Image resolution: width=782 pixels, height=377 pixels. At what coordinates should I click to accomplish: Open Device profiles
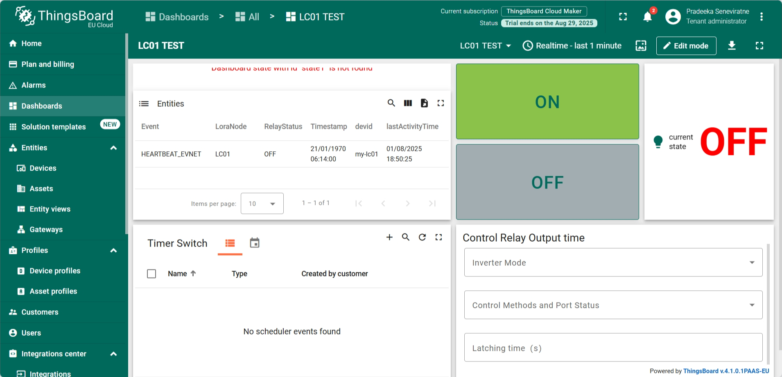(x=63, y=271)
